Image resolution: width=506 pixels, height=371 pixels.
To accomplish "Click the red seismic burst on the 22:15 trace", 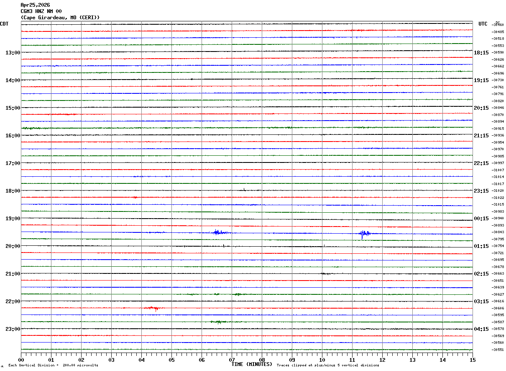I will (154, 309).
